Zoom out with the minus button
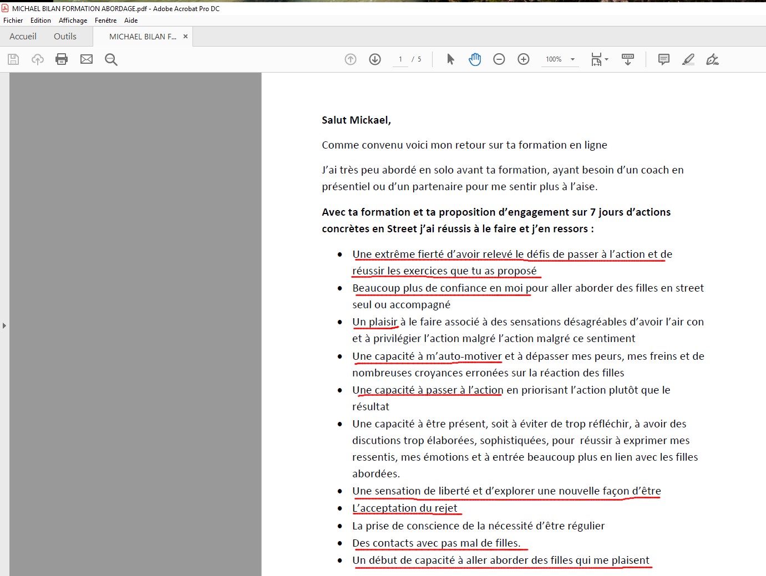 pos(499,59)
